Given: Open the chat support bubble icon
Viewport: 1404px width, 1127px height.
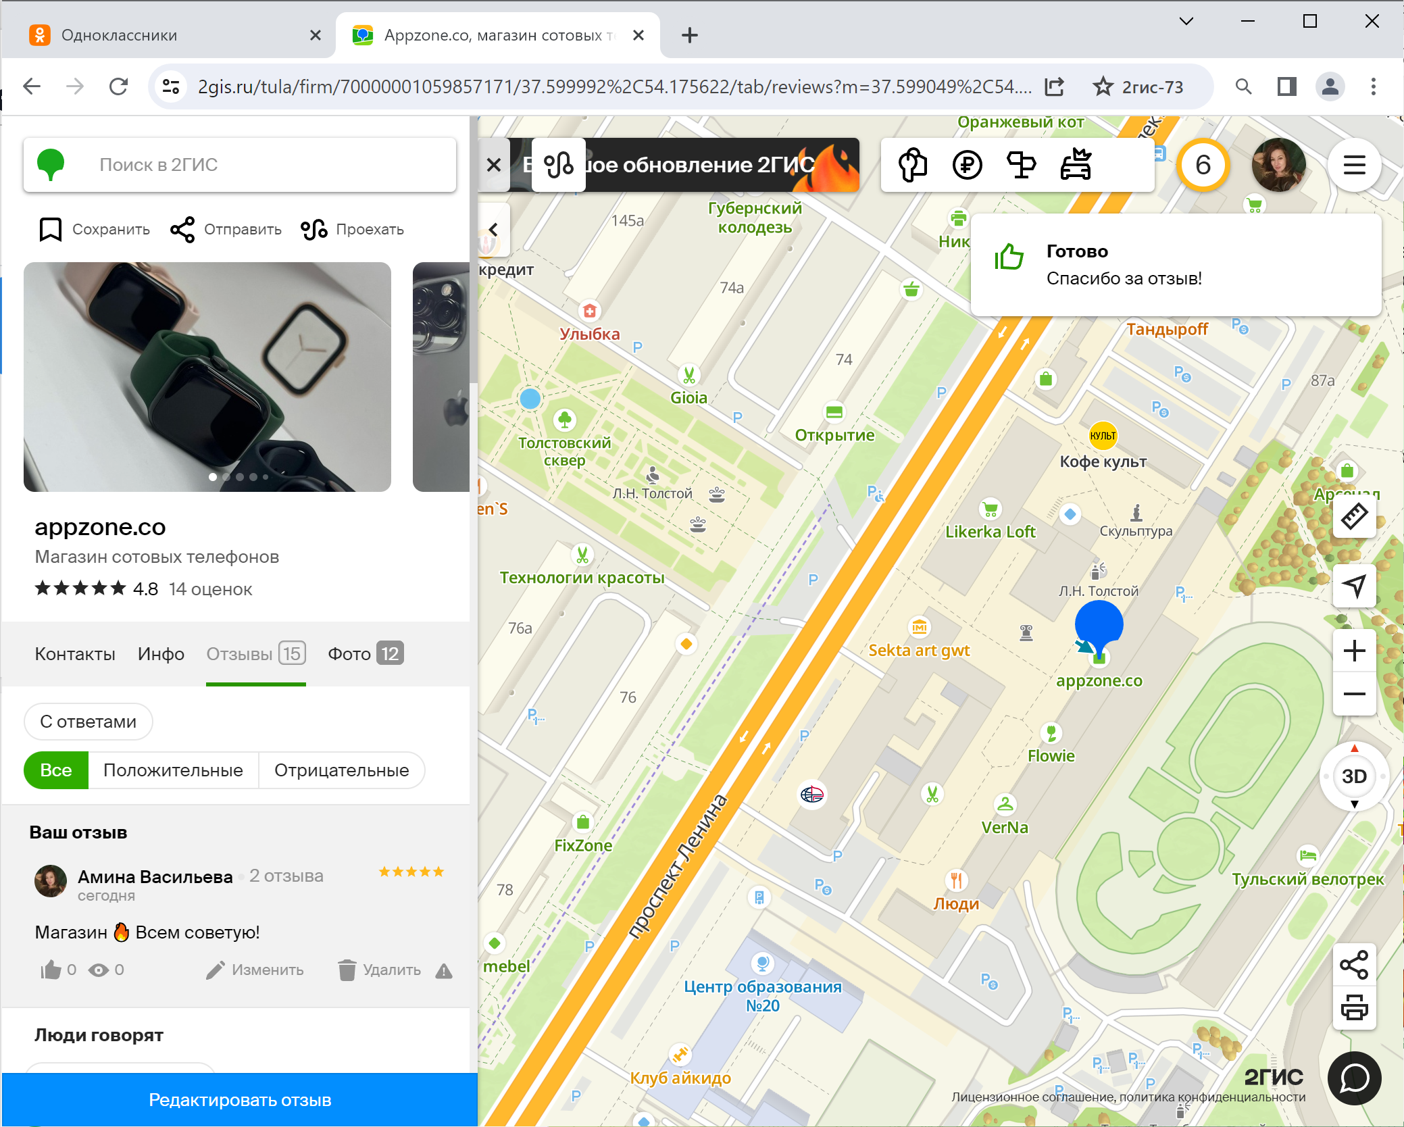Looking at the screenshot, I should (x=1354, y=1078).
